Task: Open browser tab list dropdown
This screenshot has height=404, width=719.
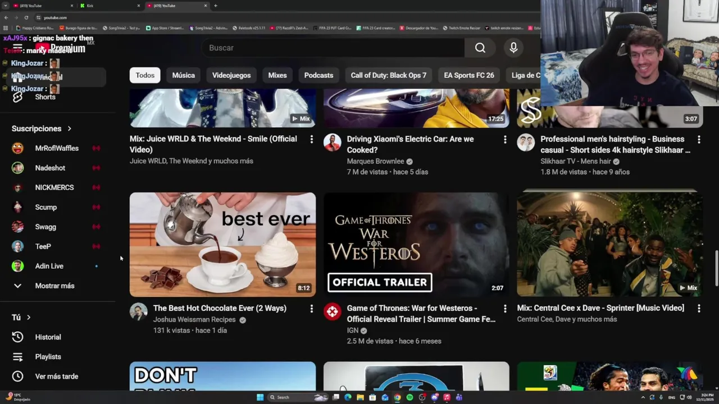Action: (x=6, y=6)
